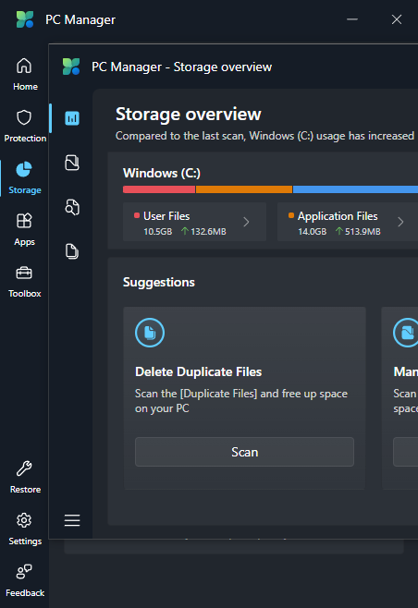
Task: Open the duplicate files icon in the storage sidebar
Action: coord(72,251)
